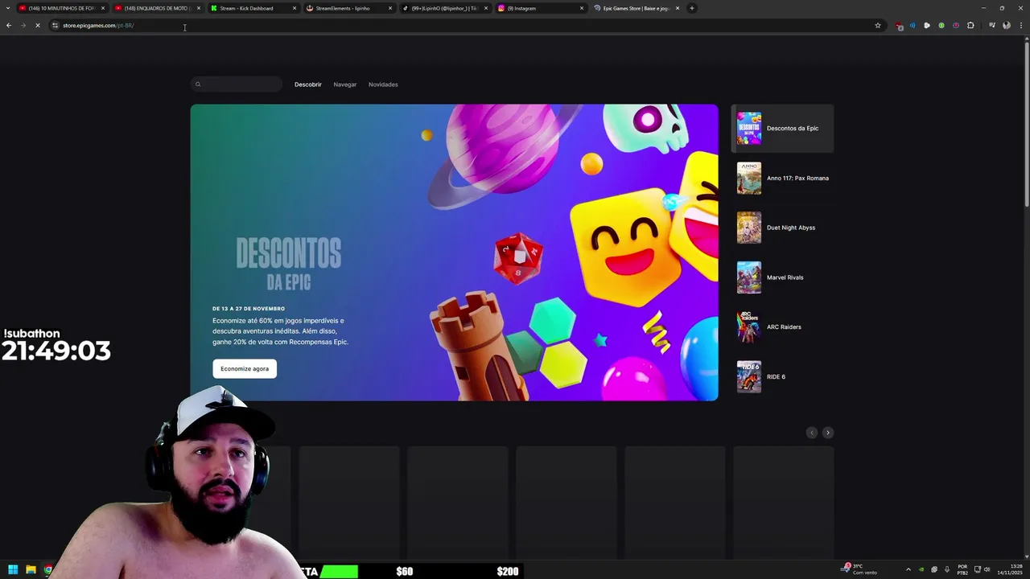
Task: Open the weather widget showing 31°C
Action: click(x=860, y=569)
